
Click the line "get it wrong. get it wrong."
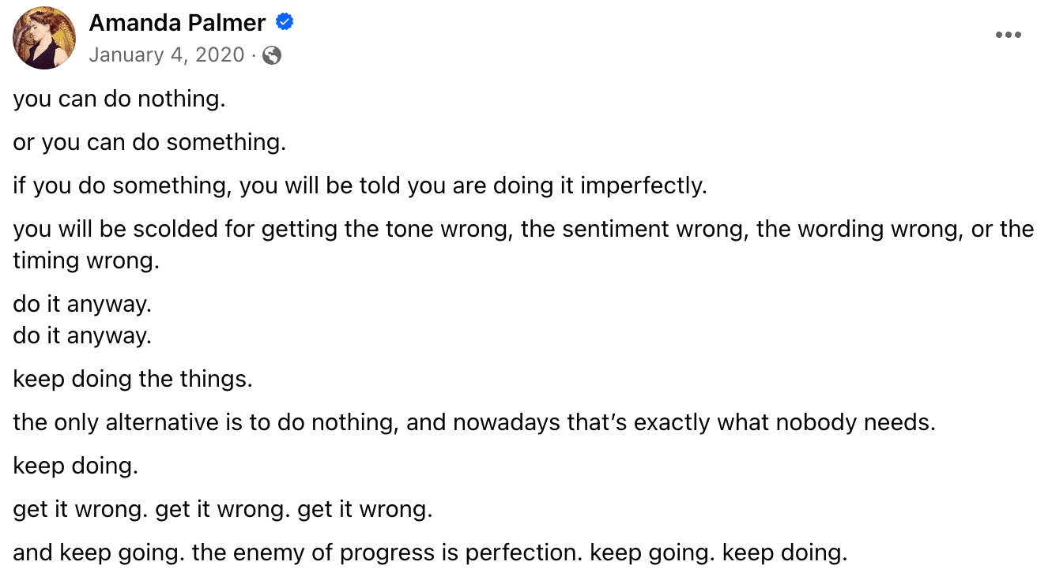(x=223, y=510)
